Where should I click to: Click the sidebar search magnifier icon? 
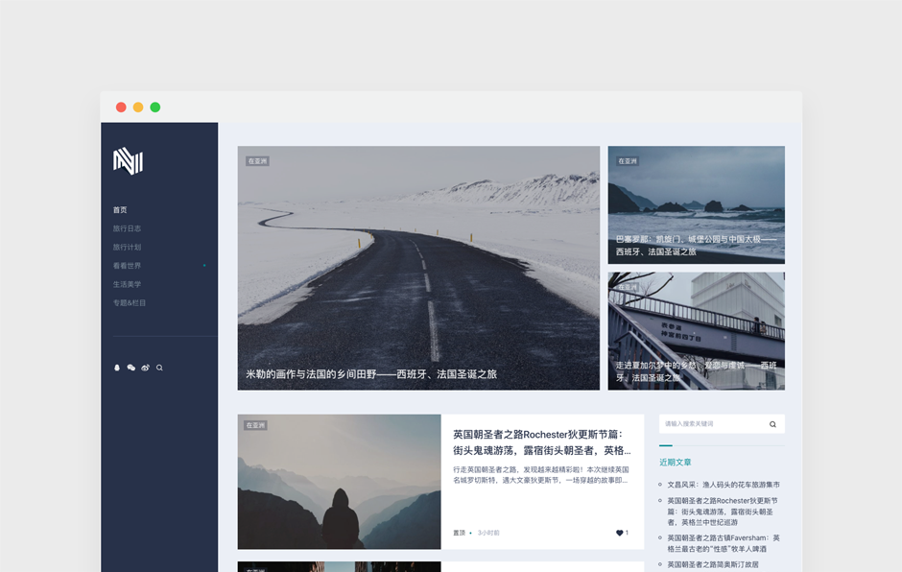159,368
